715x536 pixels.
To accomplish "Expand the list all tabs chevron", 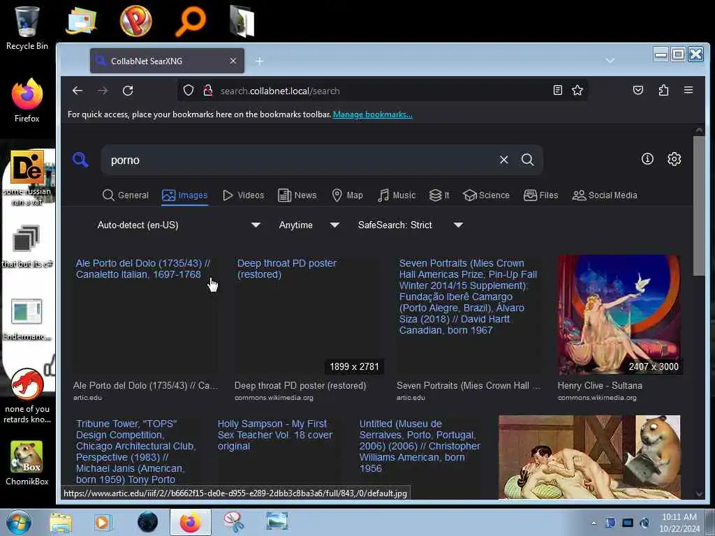I will click(610, 60).
